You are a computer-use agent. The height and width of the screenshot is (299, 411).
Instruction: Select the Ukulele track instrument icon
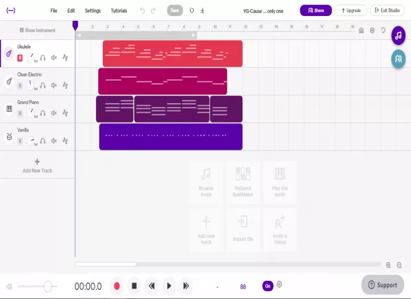pos(9,54)
